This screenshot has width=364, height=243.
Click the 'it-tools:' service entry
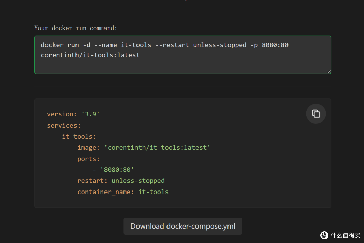coord(79,136)
